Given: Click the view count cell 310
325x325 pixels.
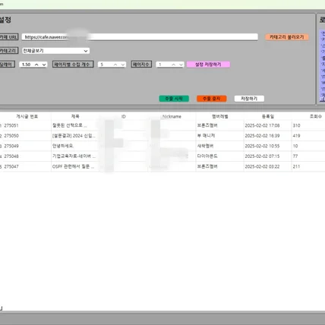Looking at the screenshot, I should [308, 125].
